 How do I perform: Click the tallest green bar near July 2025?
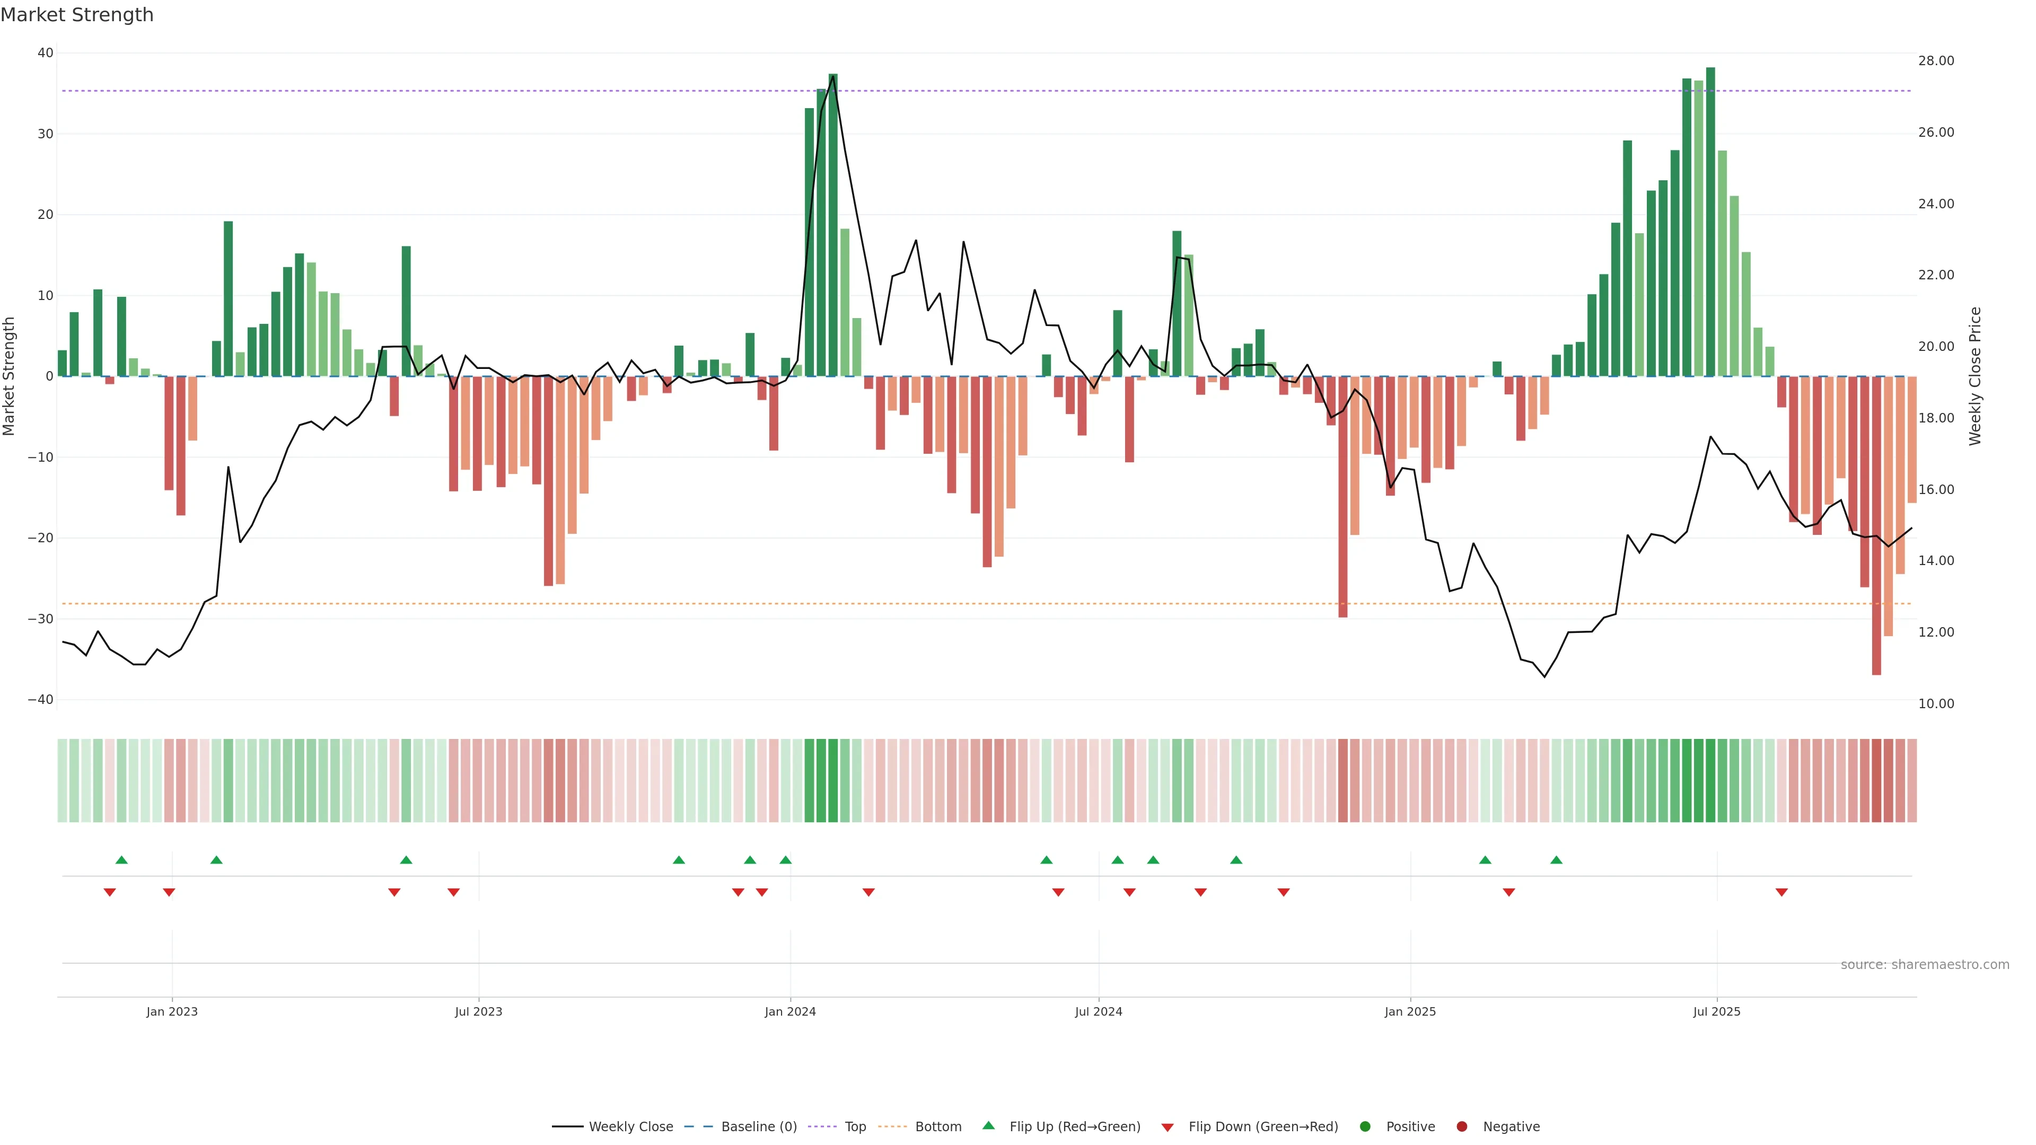tap(1710, 221)
